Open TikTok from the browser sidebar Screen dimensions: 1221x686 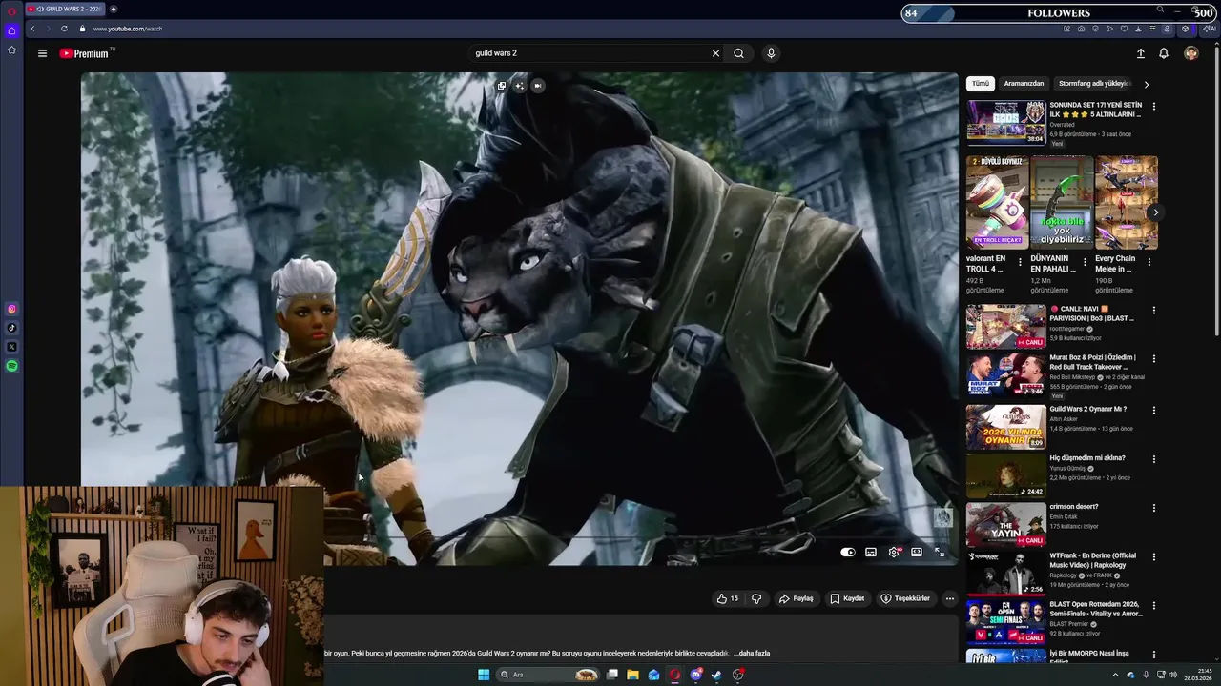pyautogui.click(x=11, y=328)
